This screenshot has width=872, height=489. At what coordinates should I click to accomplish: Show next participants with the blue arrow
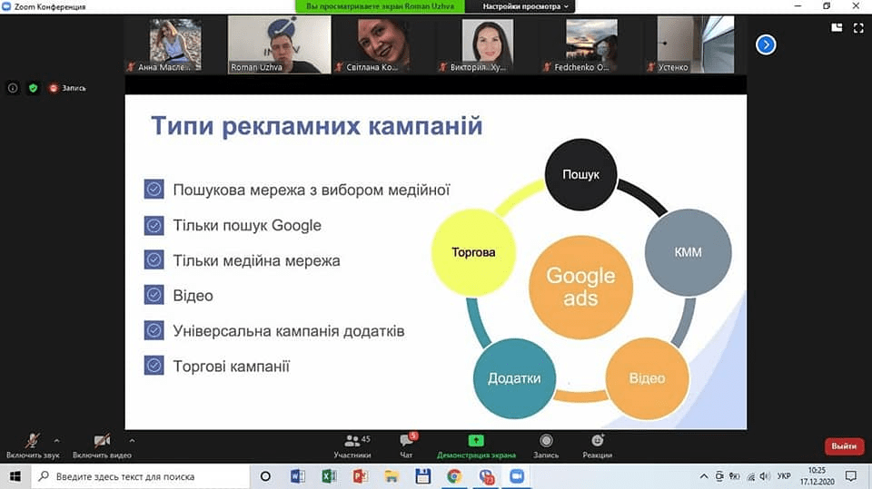pos(766,44)
